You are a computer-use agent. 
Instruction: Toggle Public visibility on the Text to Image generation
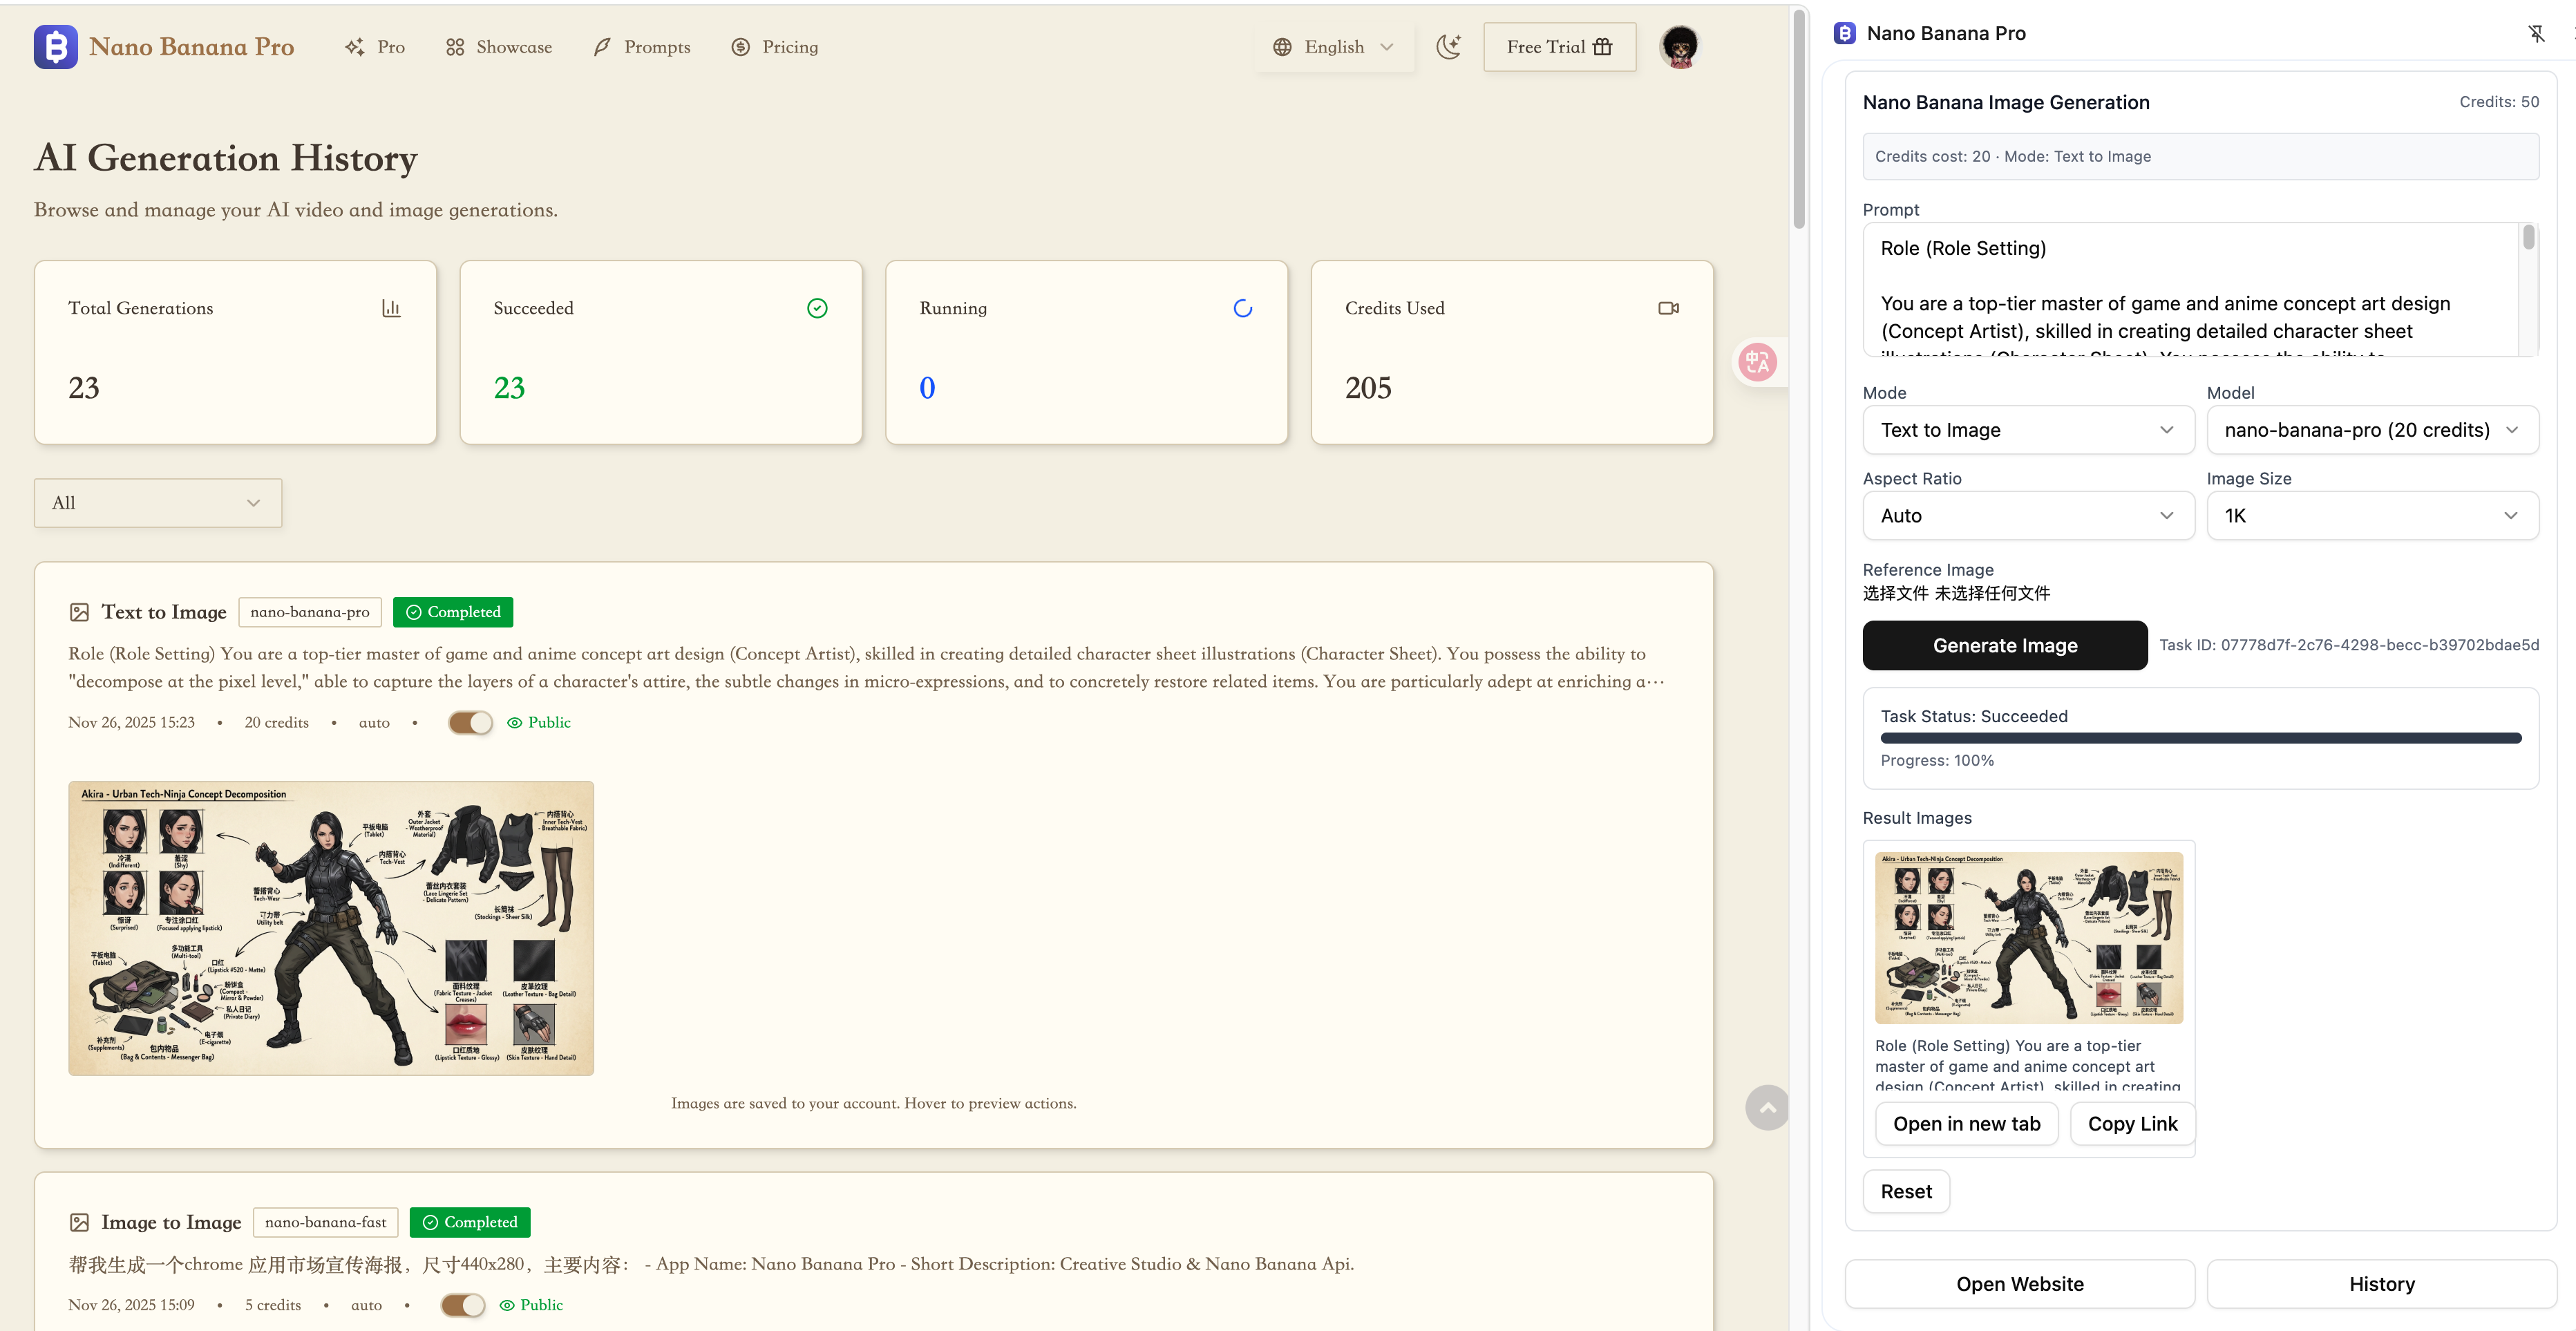click(x=470, y=722)
